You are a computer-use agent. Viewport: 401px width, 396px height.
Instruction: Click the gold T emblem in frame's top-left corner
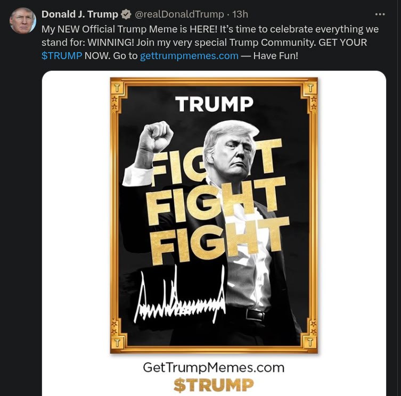[x=117, y=88]
